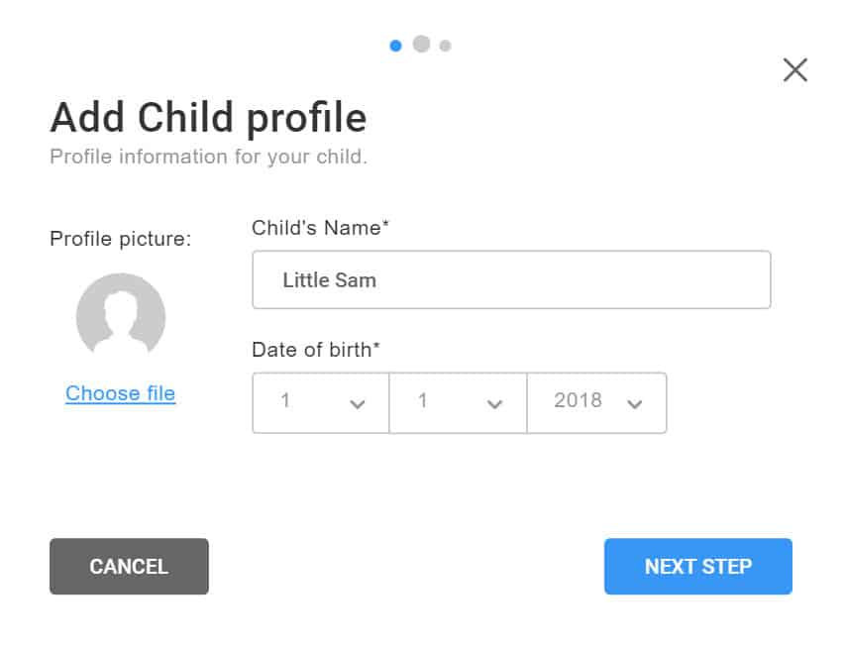Click the chevron in the middle date dropdown
The width and height of the screenshot is (845, 649).
point(494,404)
